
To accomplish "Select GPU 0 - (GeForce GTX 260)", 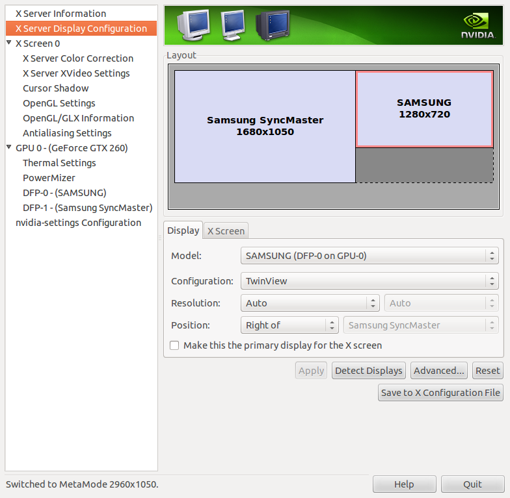I will 72,148.
